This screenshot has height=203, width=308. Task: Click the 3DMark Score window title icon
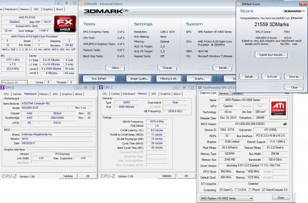coord(239,4)
